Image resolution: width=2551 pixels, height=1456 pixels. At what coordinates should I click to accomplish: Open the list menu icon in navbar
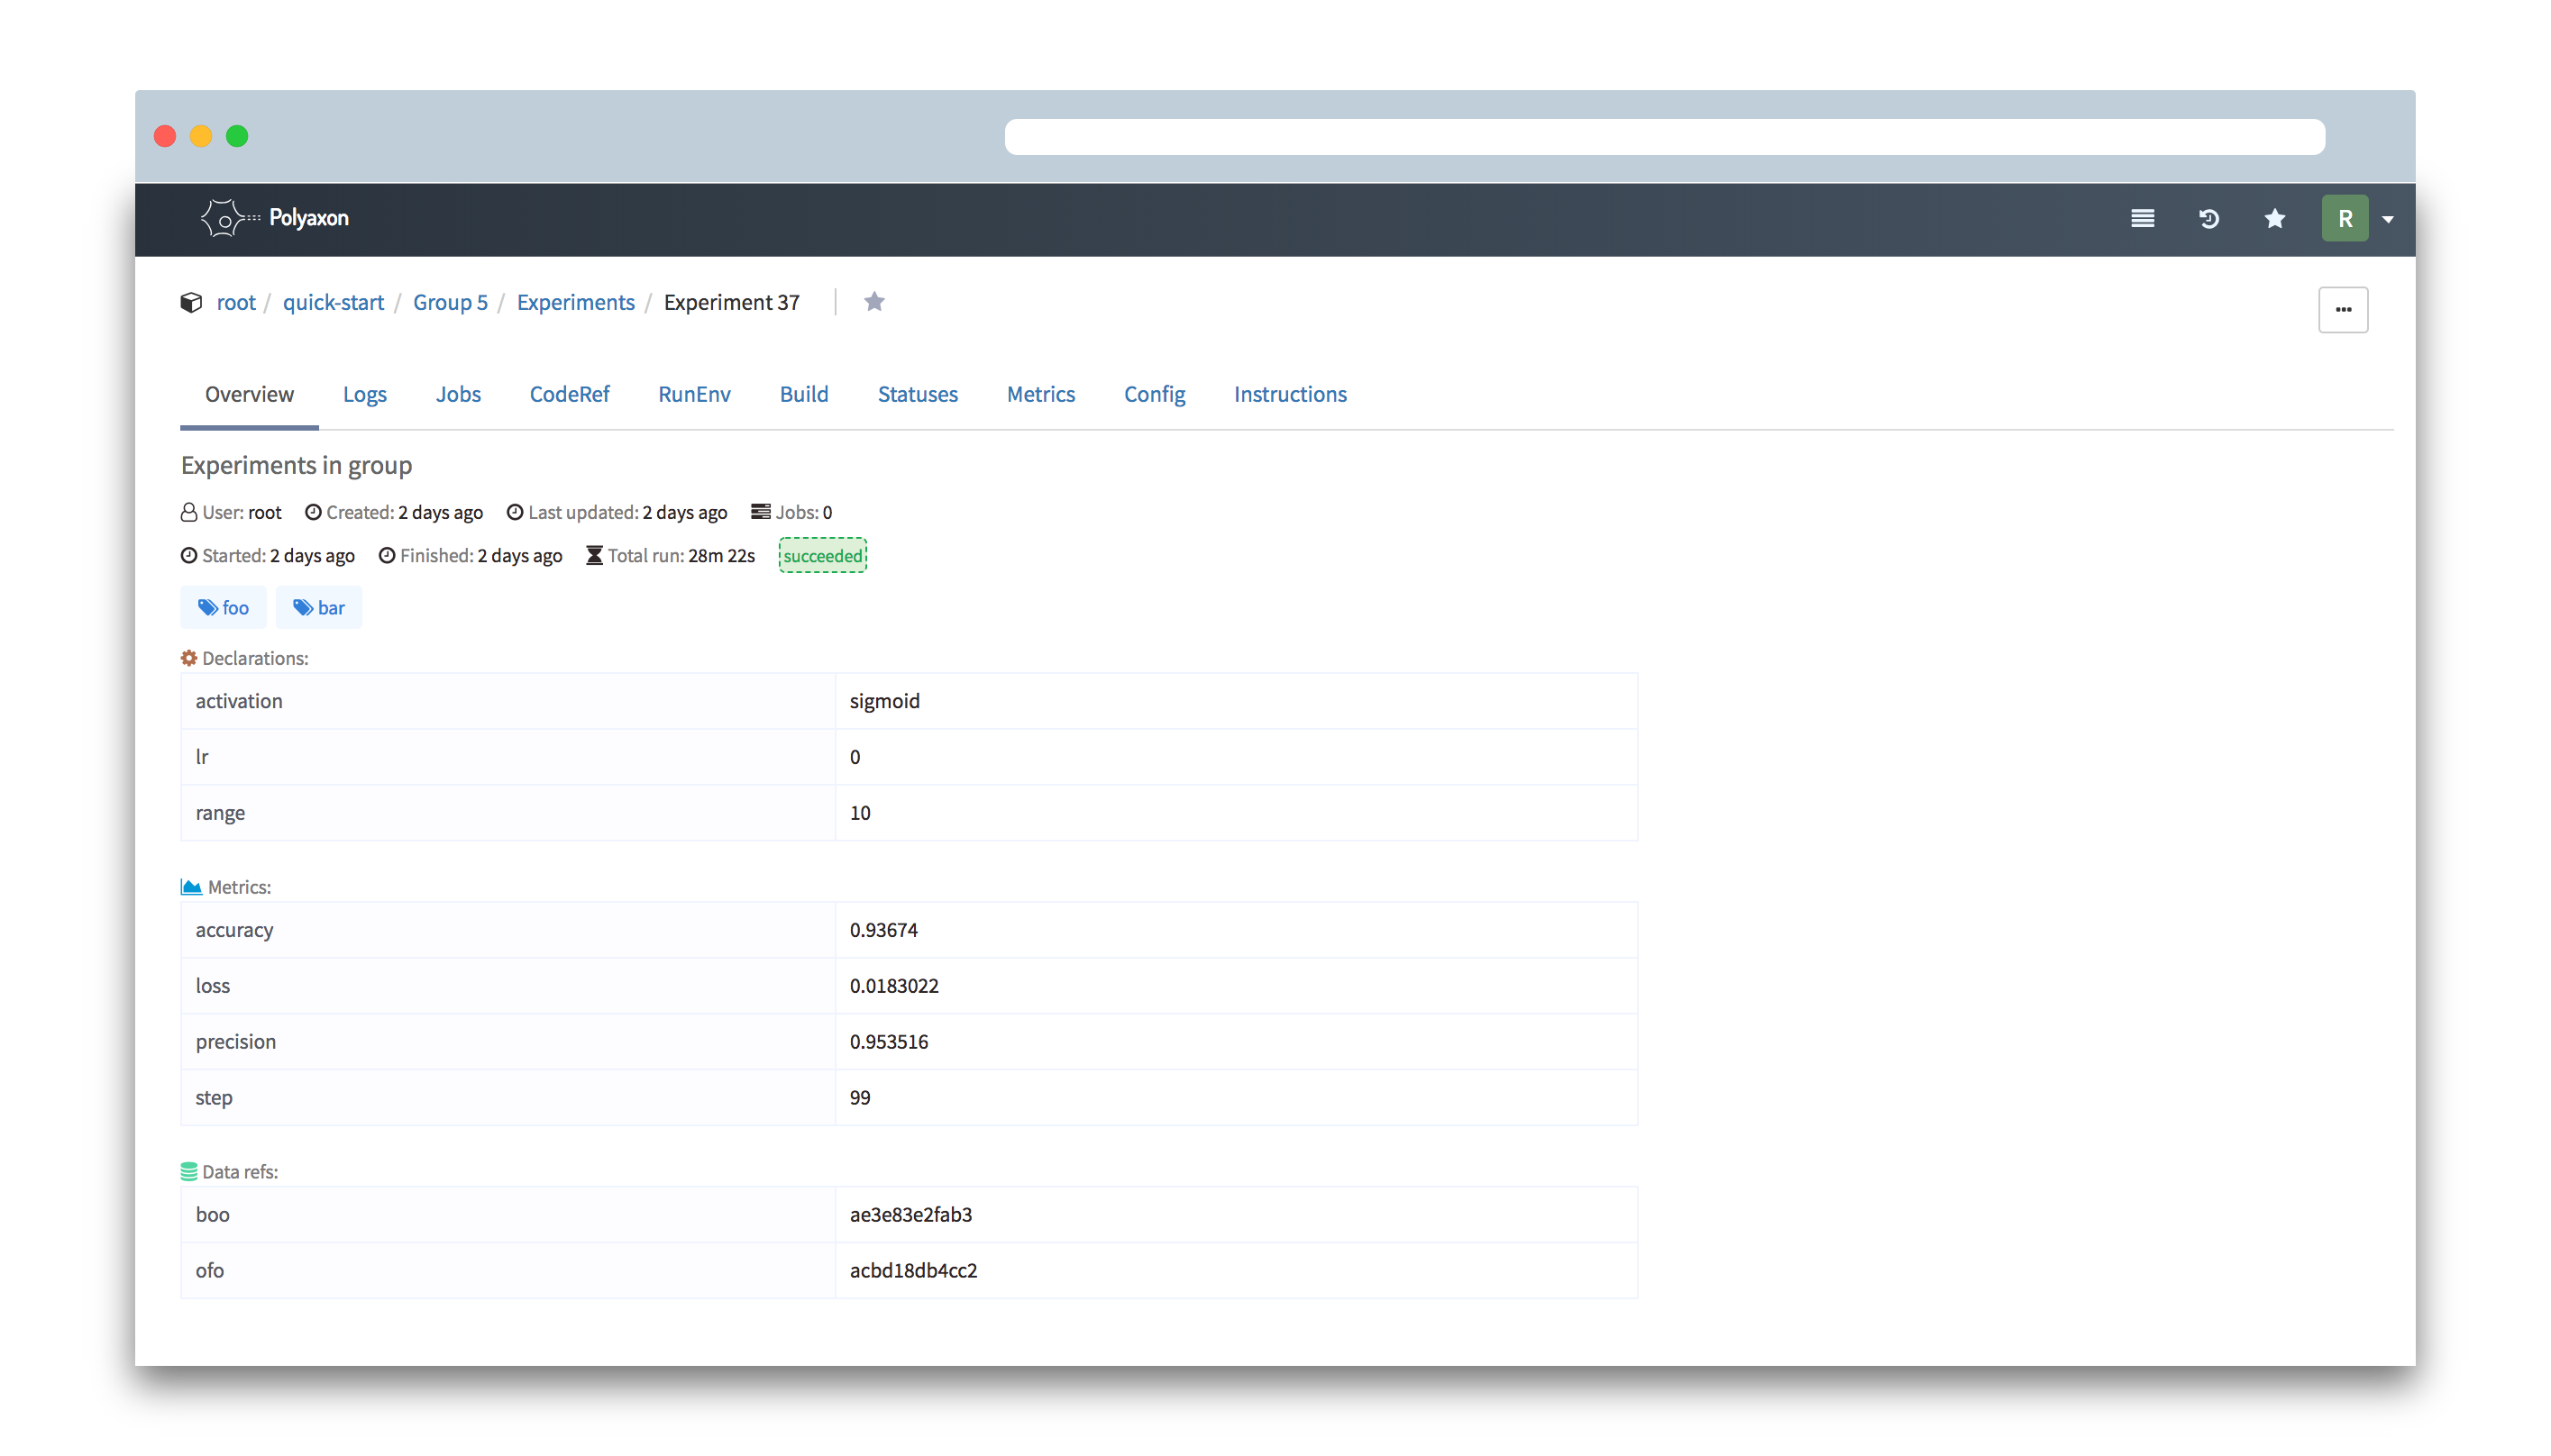point(2142,218)
